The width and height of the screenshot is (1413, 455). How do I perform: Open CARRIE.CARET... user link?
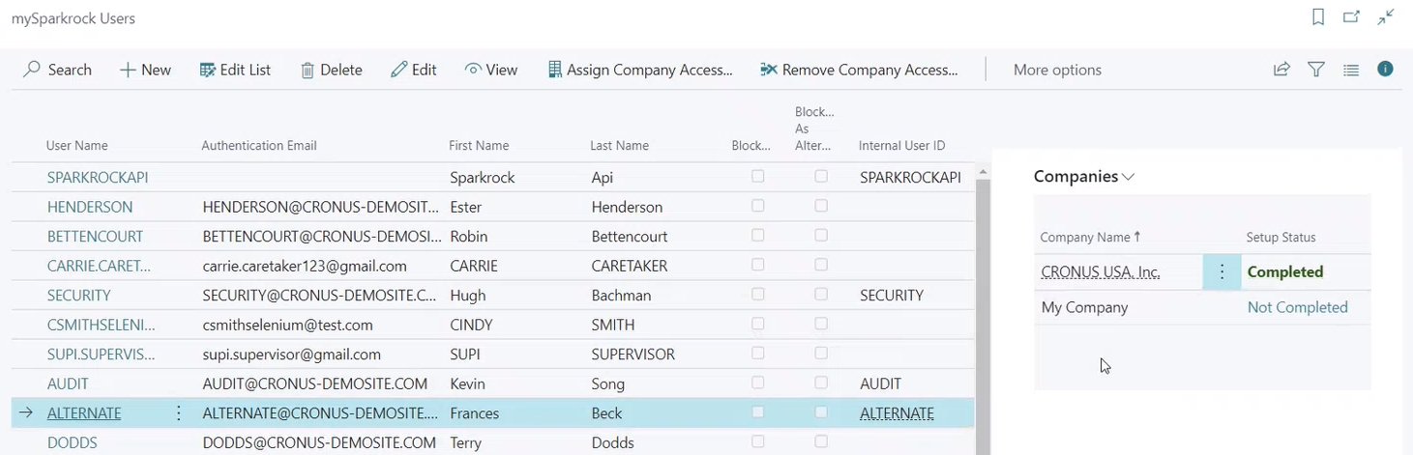point(99,266)
